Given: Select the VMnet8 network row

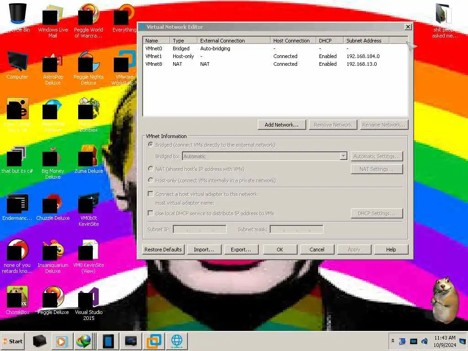Looking at the screenshot, I should pyautogui.click(x=275, y=64).
